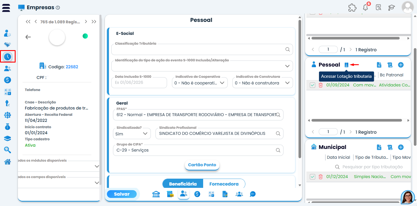
Task: Go to home icon in sidebar
Action: 8,162
